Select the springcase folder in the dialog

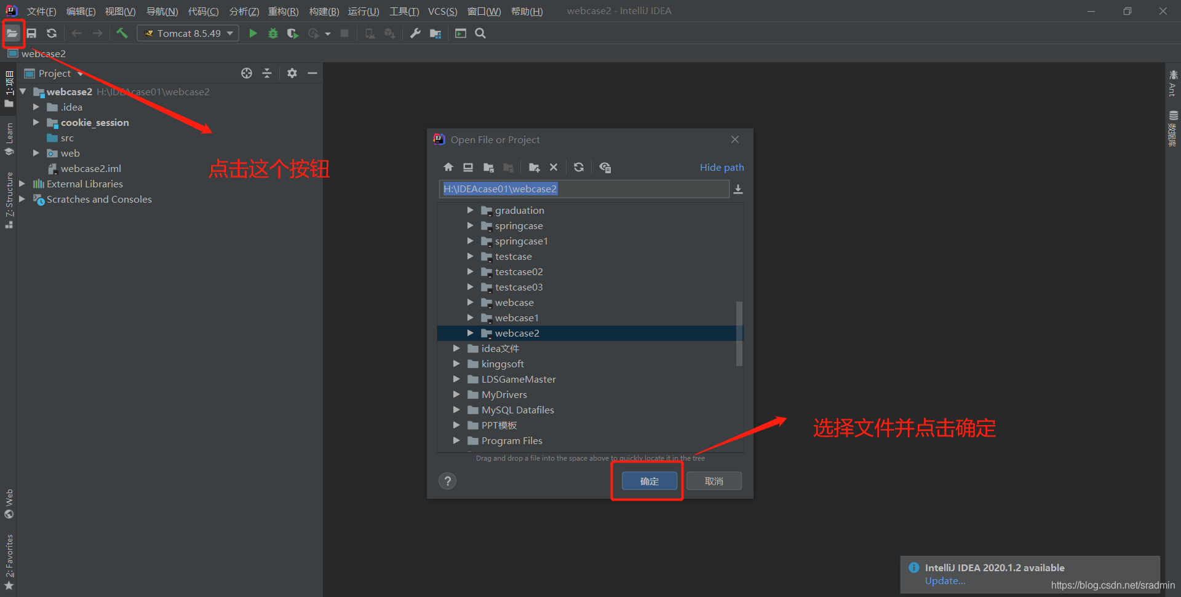519,225
